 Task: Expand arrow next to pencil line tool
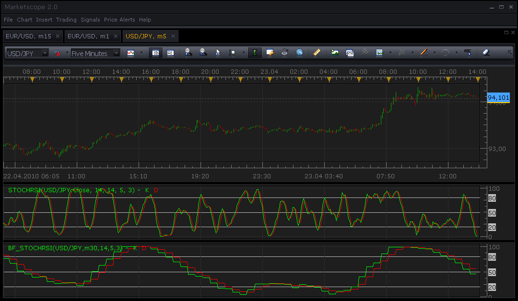pos(435,53)
